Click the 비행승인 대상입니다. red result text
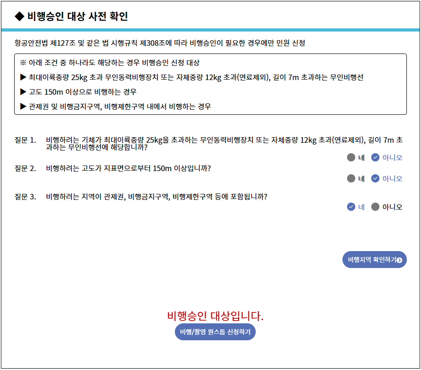This screenshot has height=370, width=421. tap(216, 316)
